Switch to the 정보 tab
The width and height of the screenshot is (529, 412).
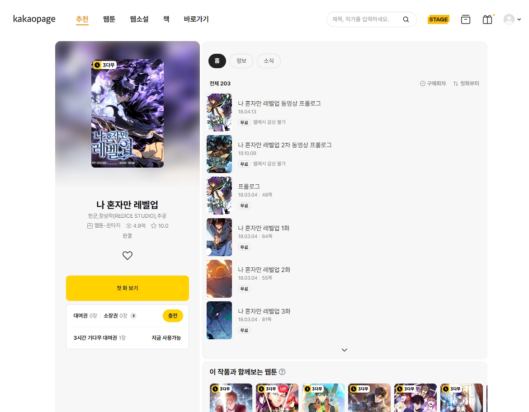tap(241, 61)
